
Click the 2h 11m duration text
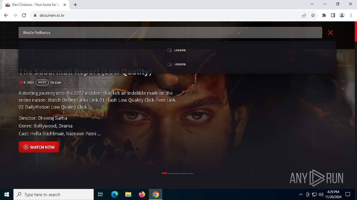click(56, 82)
